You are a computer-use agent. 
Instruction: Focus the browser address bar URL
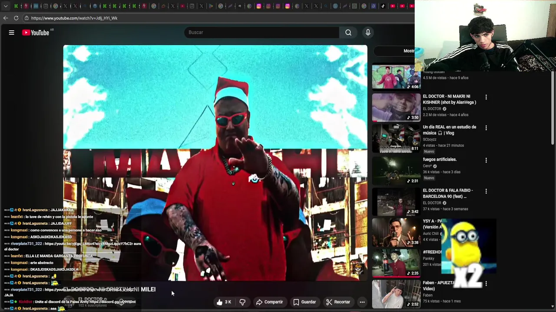74,18
